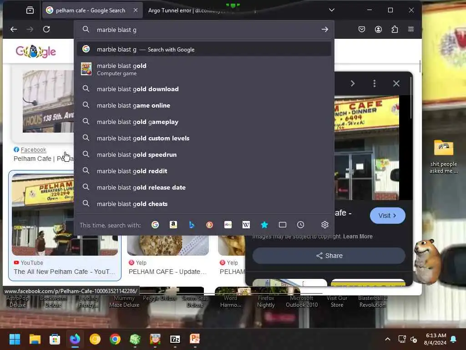Go to the next image with the chevron
This screenshot has width=466, height=350.
pos(353,83)
